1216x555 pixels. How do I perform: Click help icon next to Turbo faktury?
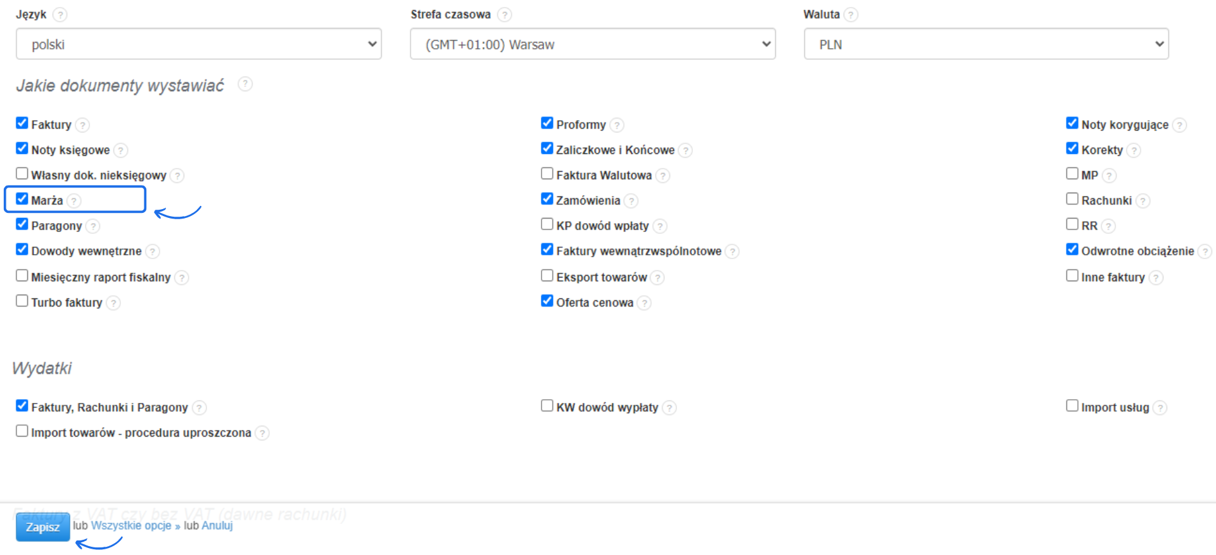click(x=113, y=303)
